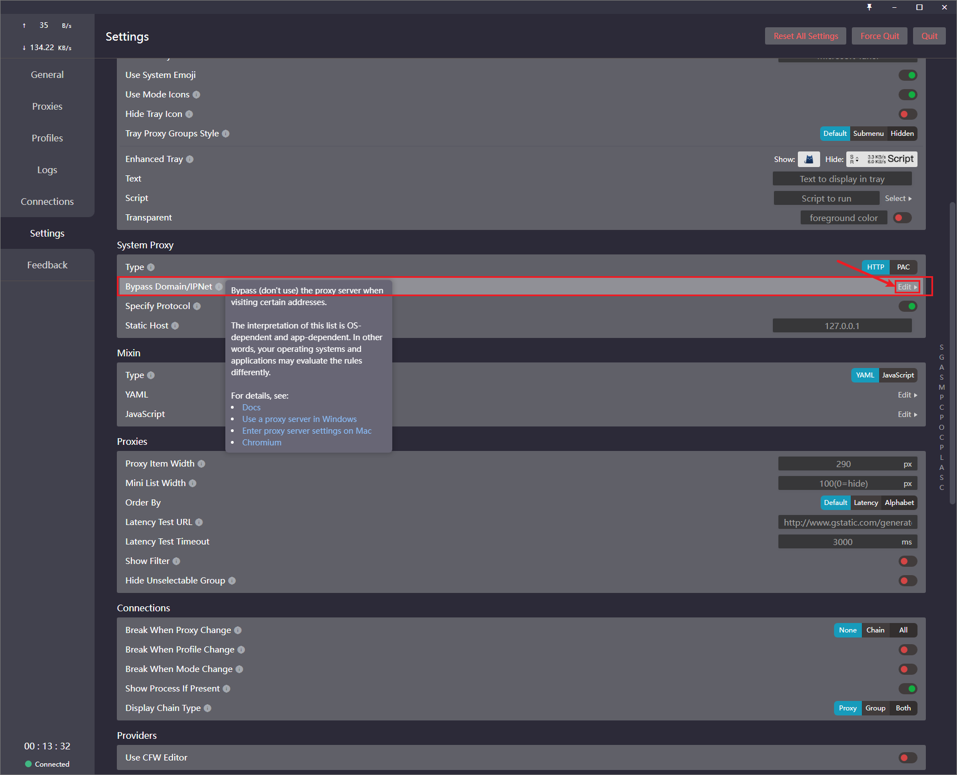The image size is (957, 775).
Task: Enable Break When Profile Change switch
Action: coord(908,650)
